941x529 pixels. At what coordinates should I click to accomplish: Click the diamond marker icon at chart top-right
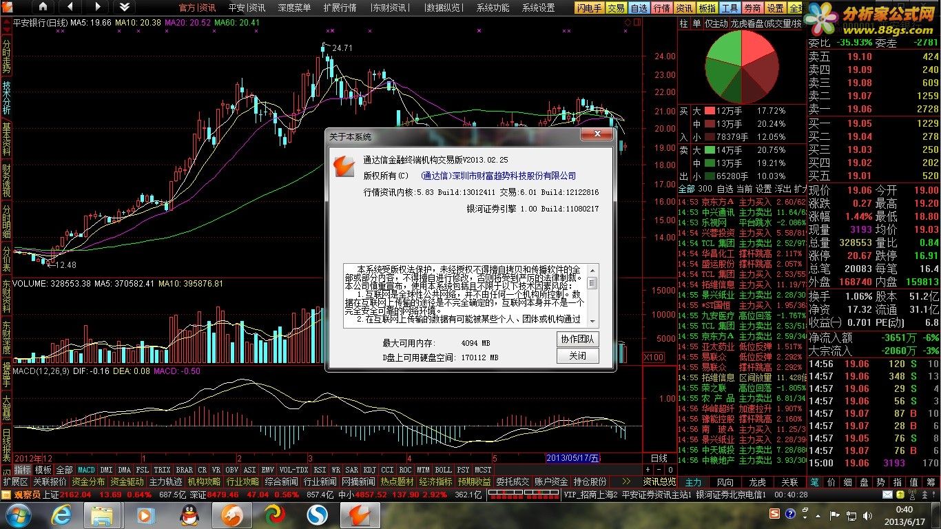click(x=627, y=23)
